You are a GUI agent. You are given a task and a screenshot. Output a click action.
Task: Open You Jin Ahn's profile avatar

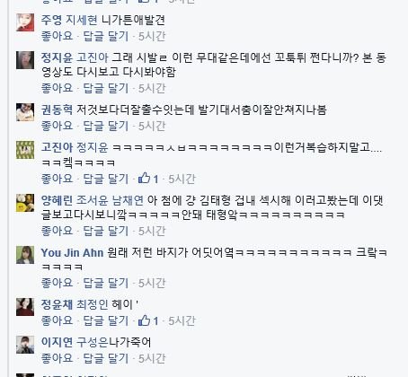(x=25, y=255)
